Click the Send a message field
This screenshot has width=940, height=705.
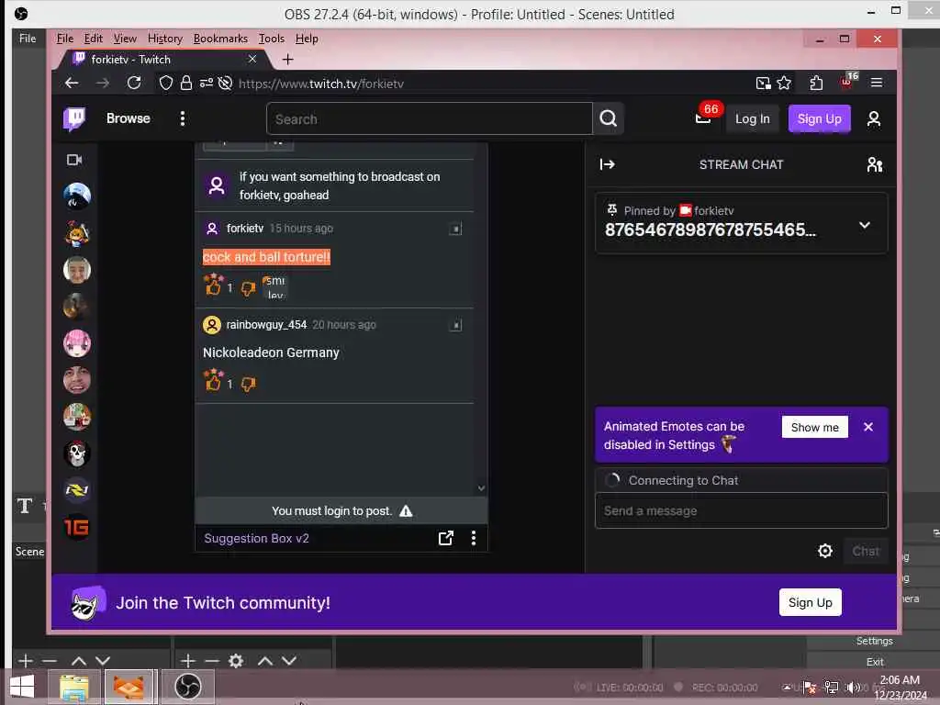coord(741,510)
